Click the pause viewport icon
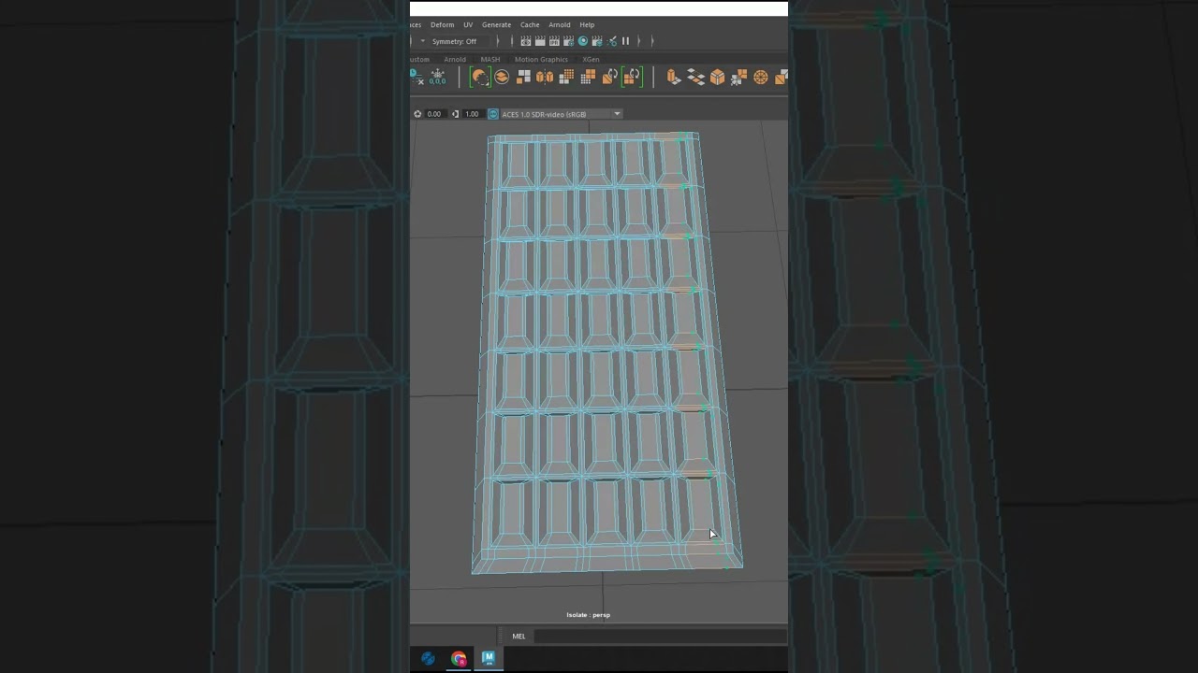Viewport: 1198px width, 673px height. tap(625, 41)
